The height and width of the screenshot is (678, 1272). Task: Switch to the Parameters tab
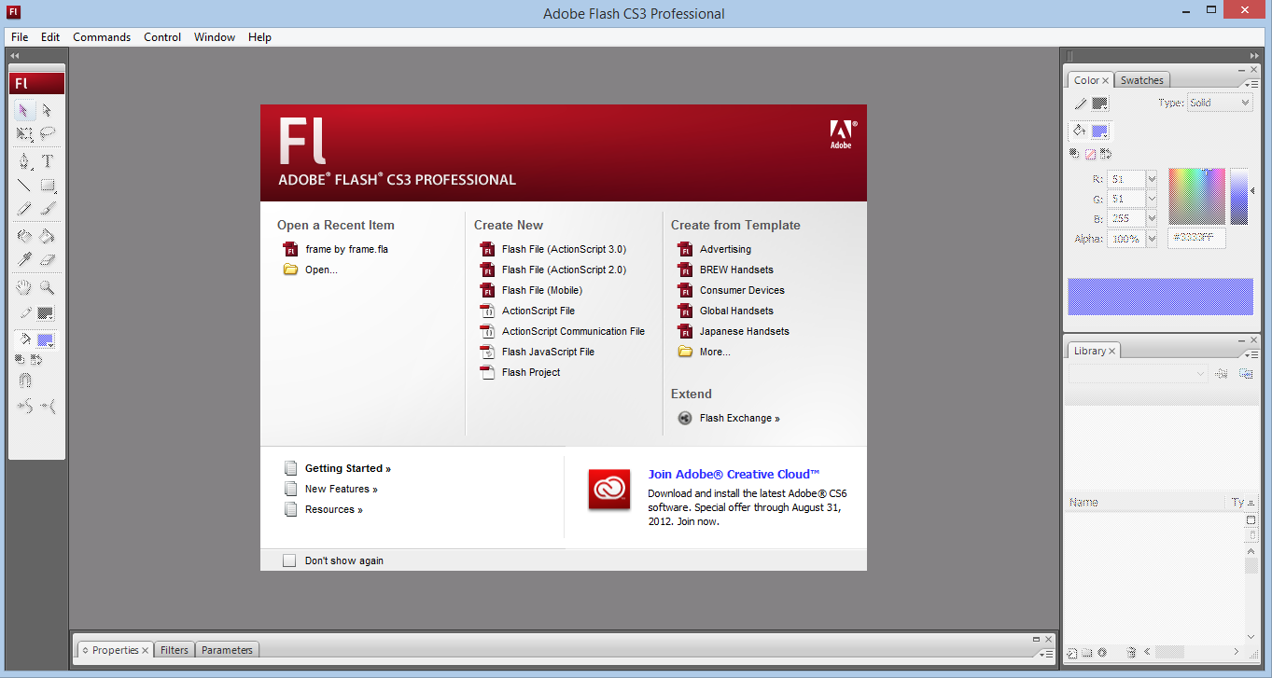(x=228, y=650)
